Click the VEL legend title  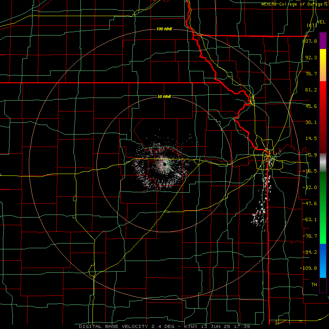tap(321, 22)
